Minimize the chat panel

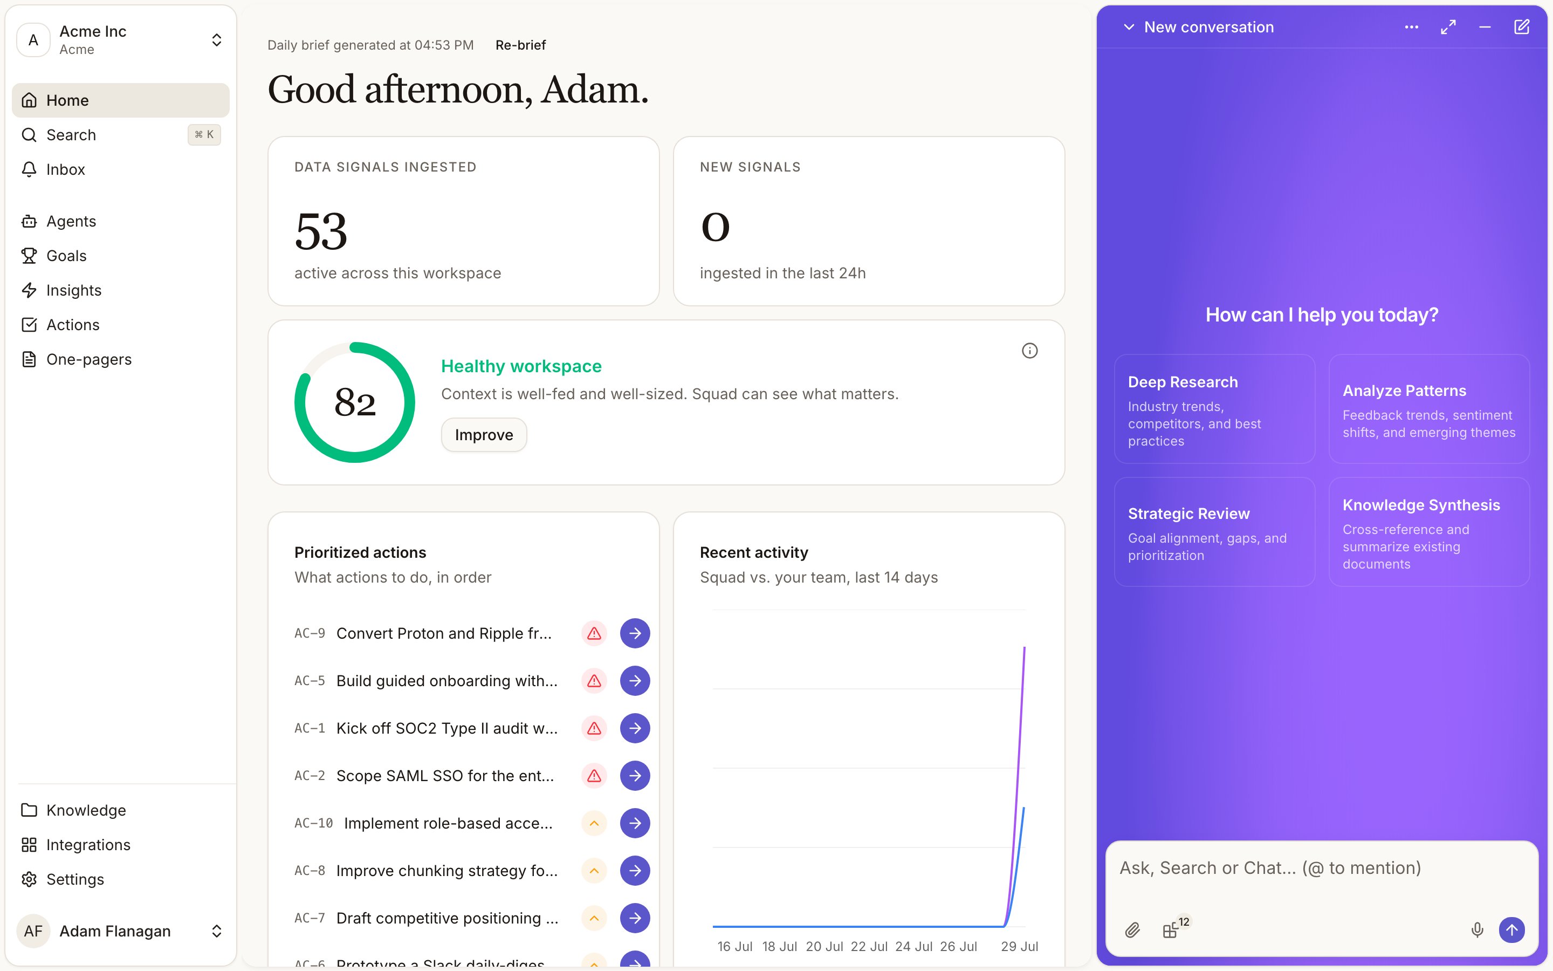(1485, 27)
